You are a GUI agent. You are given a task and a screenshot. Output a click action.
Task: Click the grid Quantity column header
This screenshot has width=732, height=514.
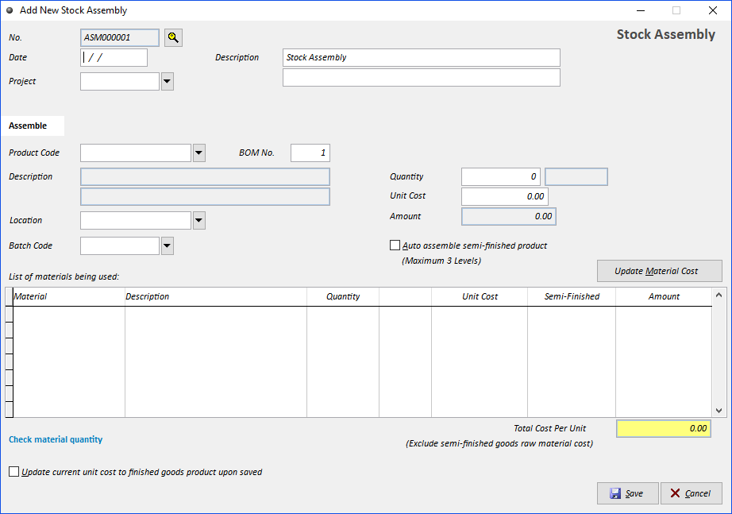(x=343, y=296)
